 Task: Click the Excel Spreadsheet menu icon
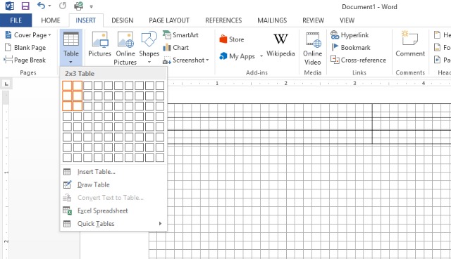pyautogui.click(x=67, y=210)
